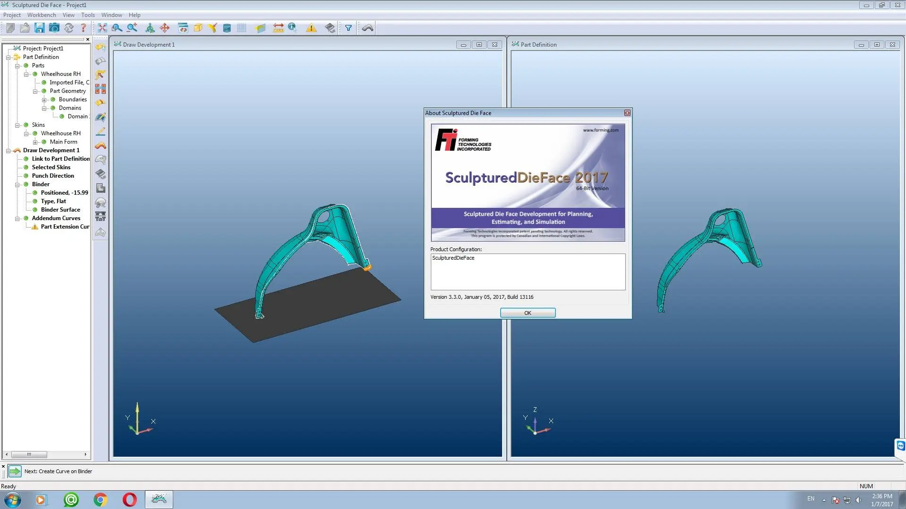The width and height of the screenshot is (906, 509).
Task: Collapse the Parts tree node
Action: (17, 66)
